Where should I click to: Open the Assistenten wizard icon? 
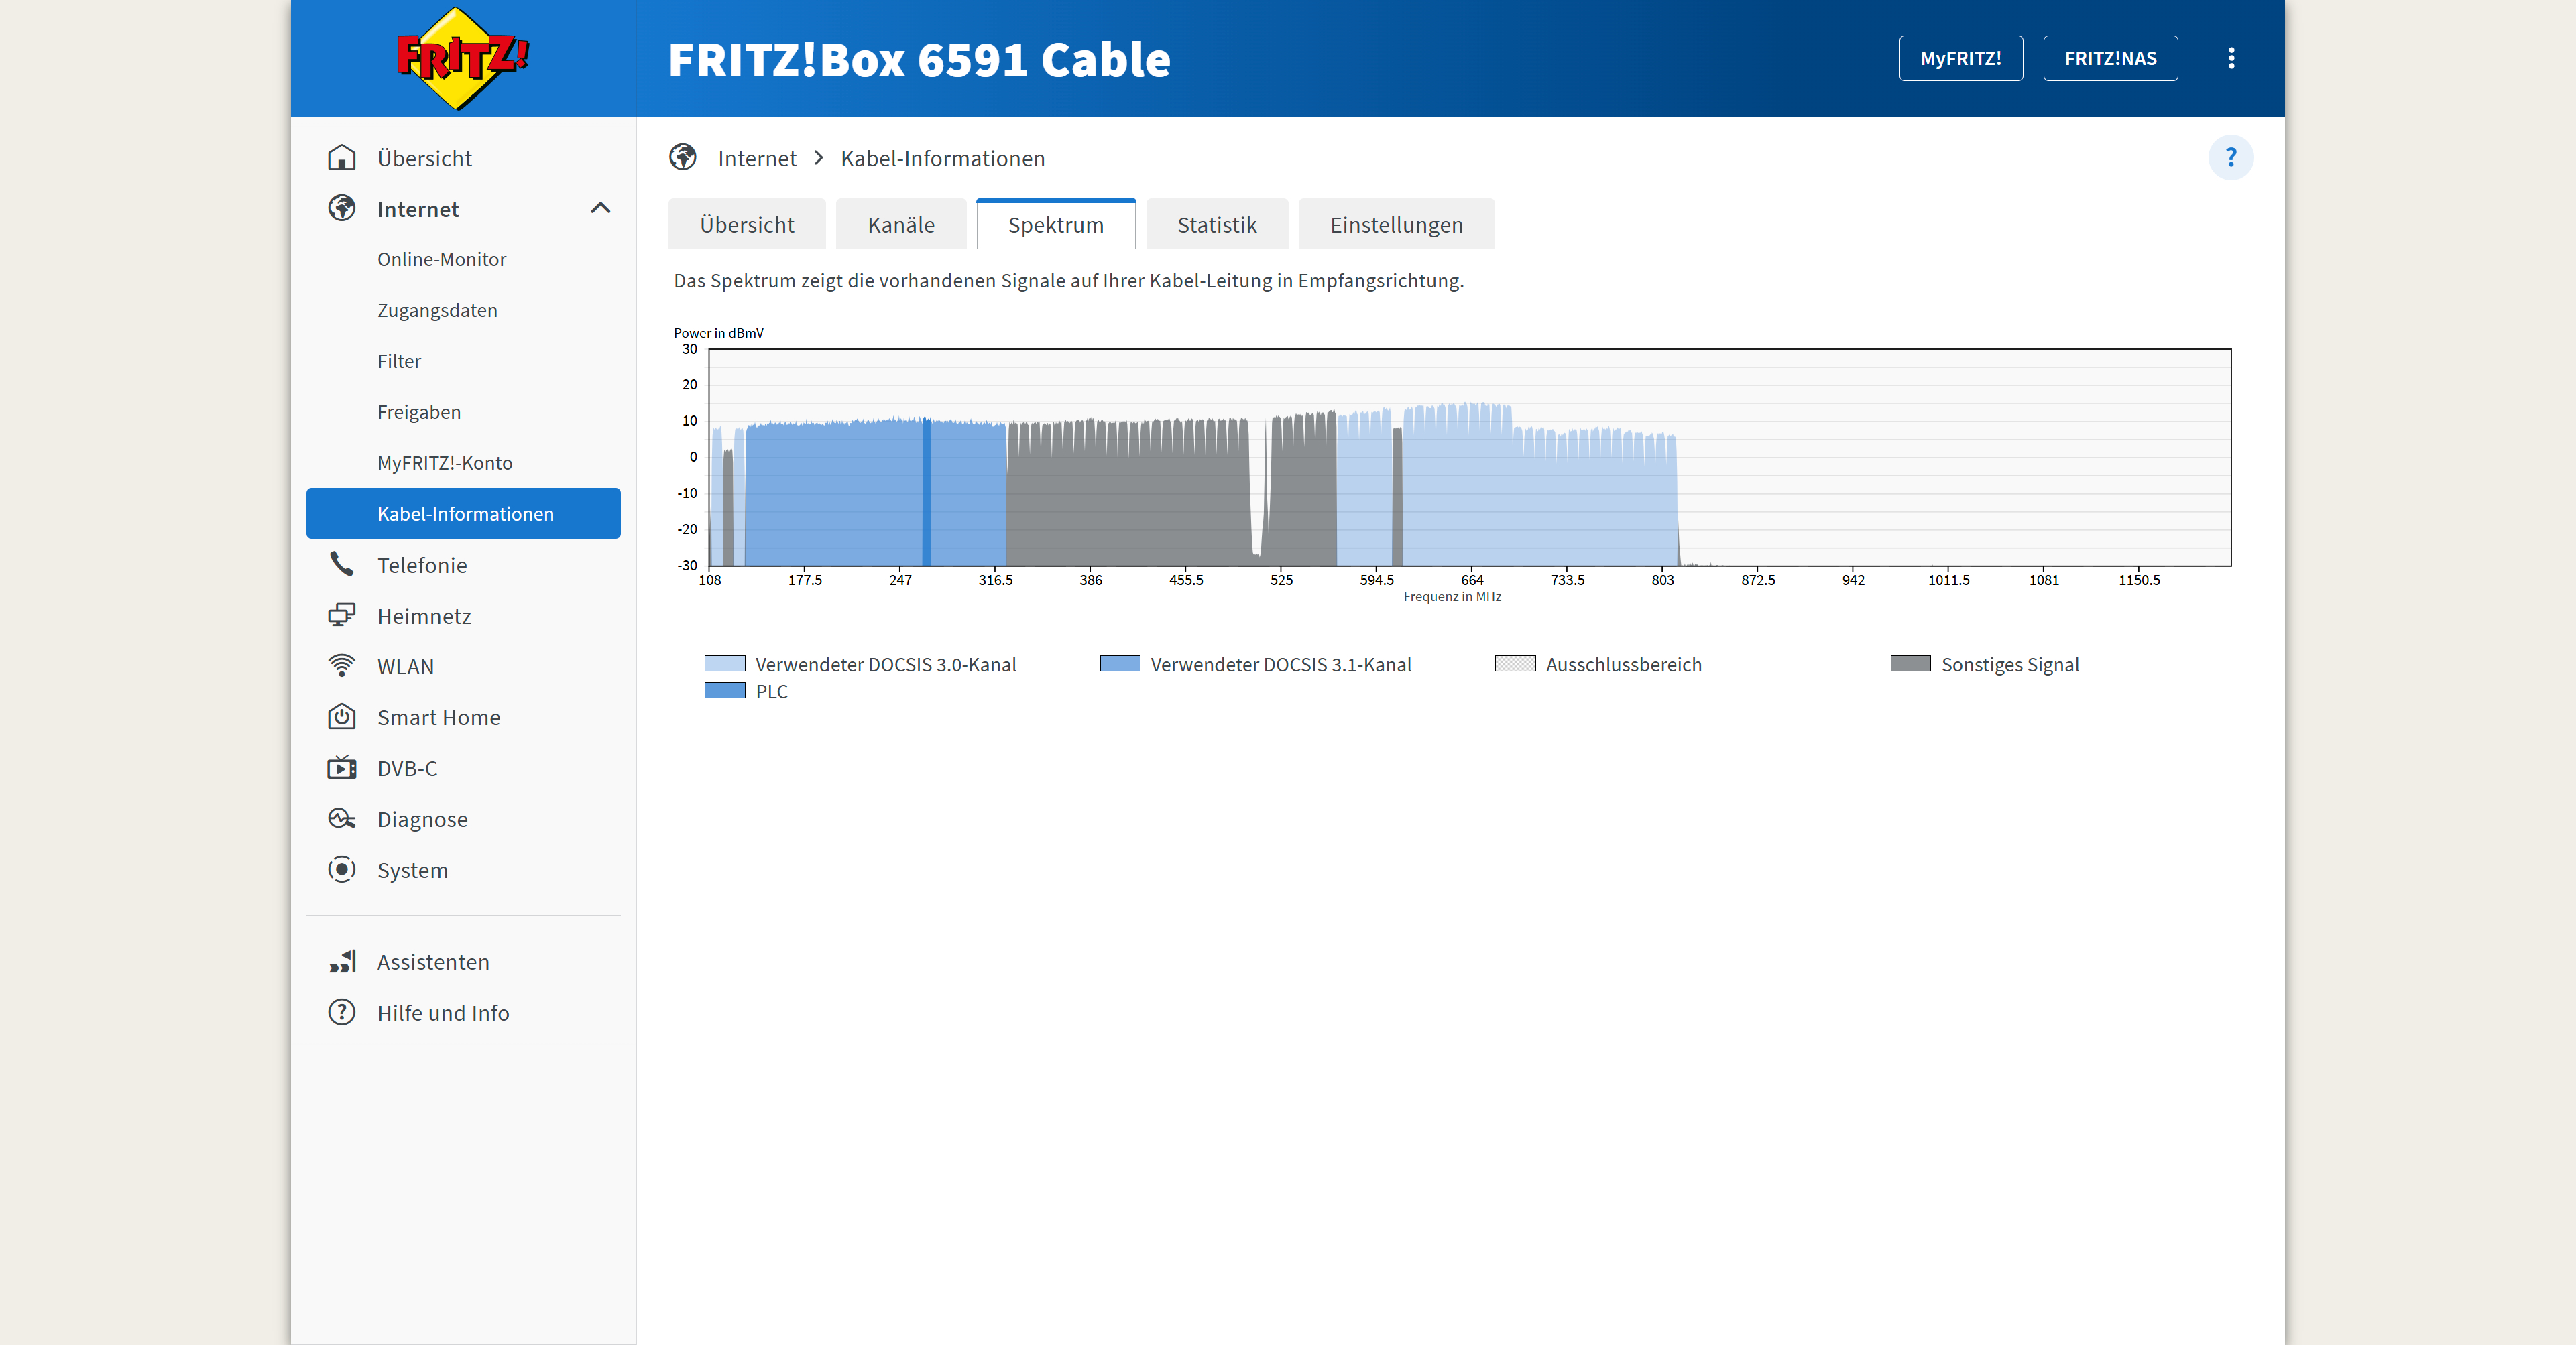tap(341, 961)
